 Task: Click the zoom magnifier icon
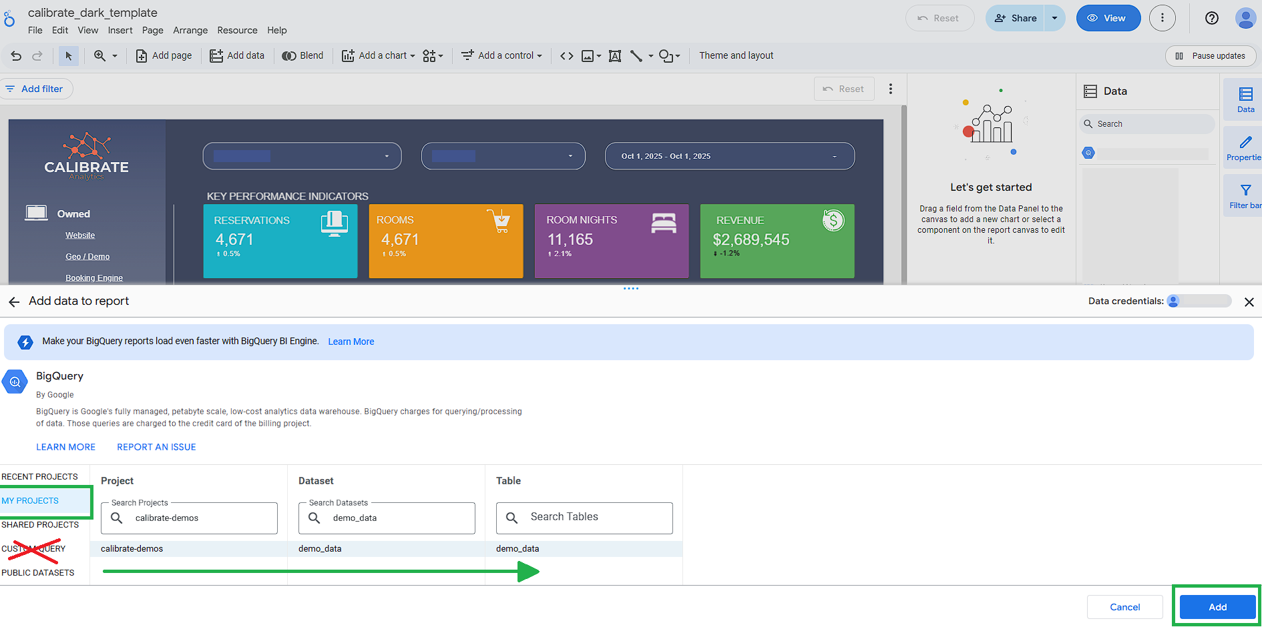tap(99, 56)
